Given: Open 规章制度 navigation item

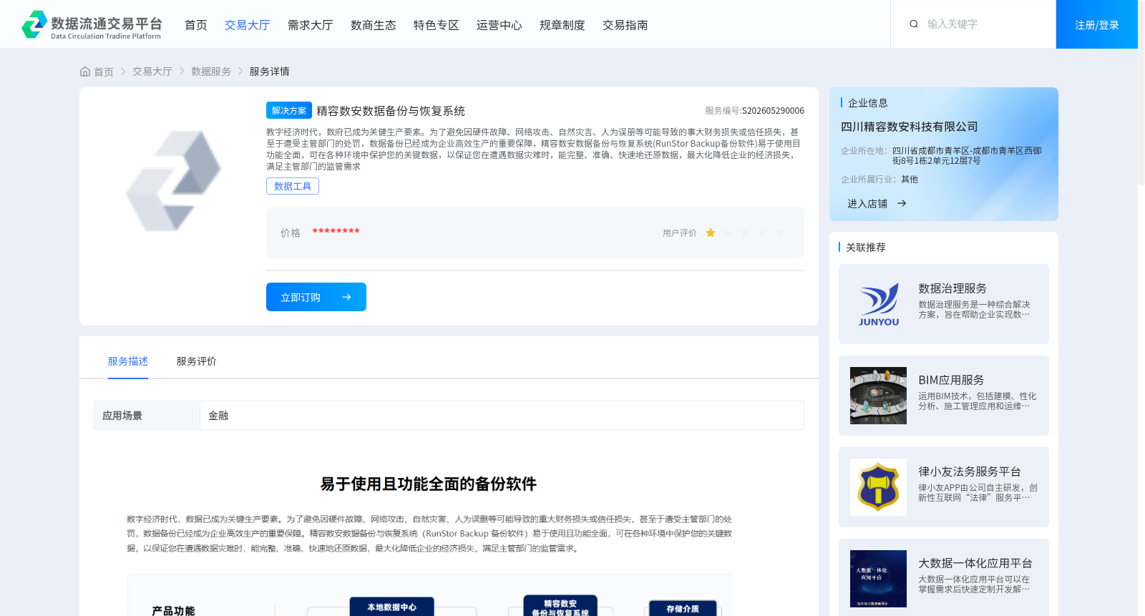Looking at the screenshot, I should pyautogui.click(x=562, y=25).
